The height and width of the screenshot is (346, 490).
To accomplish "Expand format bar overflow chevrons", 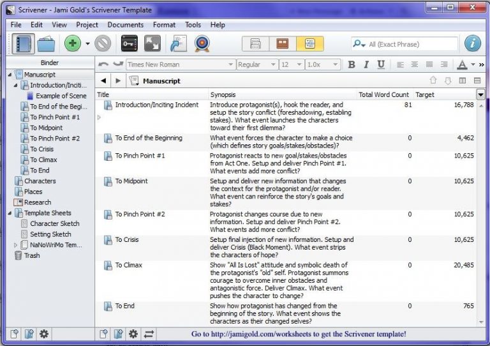I will pyautogui.click(x=481, y=64).
